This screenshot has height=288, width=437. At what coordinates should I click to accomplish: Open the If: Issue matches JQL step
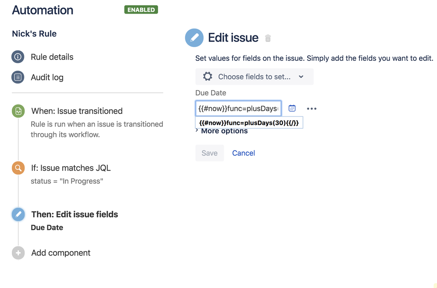point(71,168)
